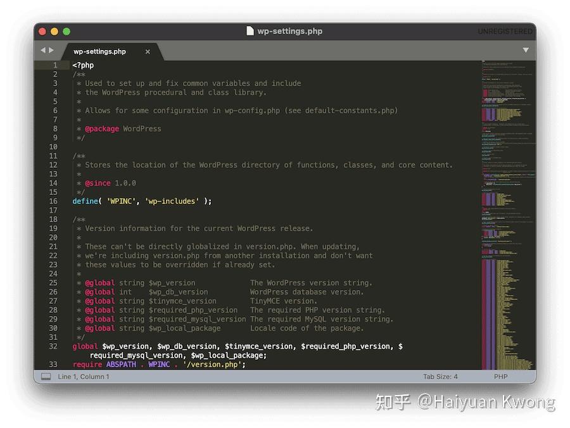Click the version 1.0.0 text
The height and width of the screenshot is (428, 570).
point(125,183)
